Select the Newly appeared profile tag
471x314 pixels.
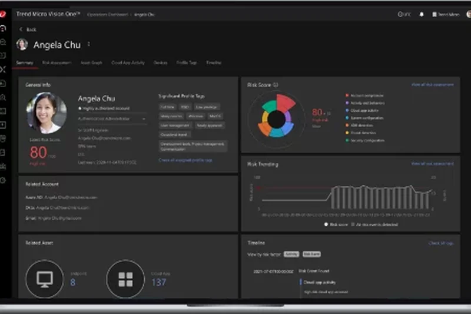[210, 125]
